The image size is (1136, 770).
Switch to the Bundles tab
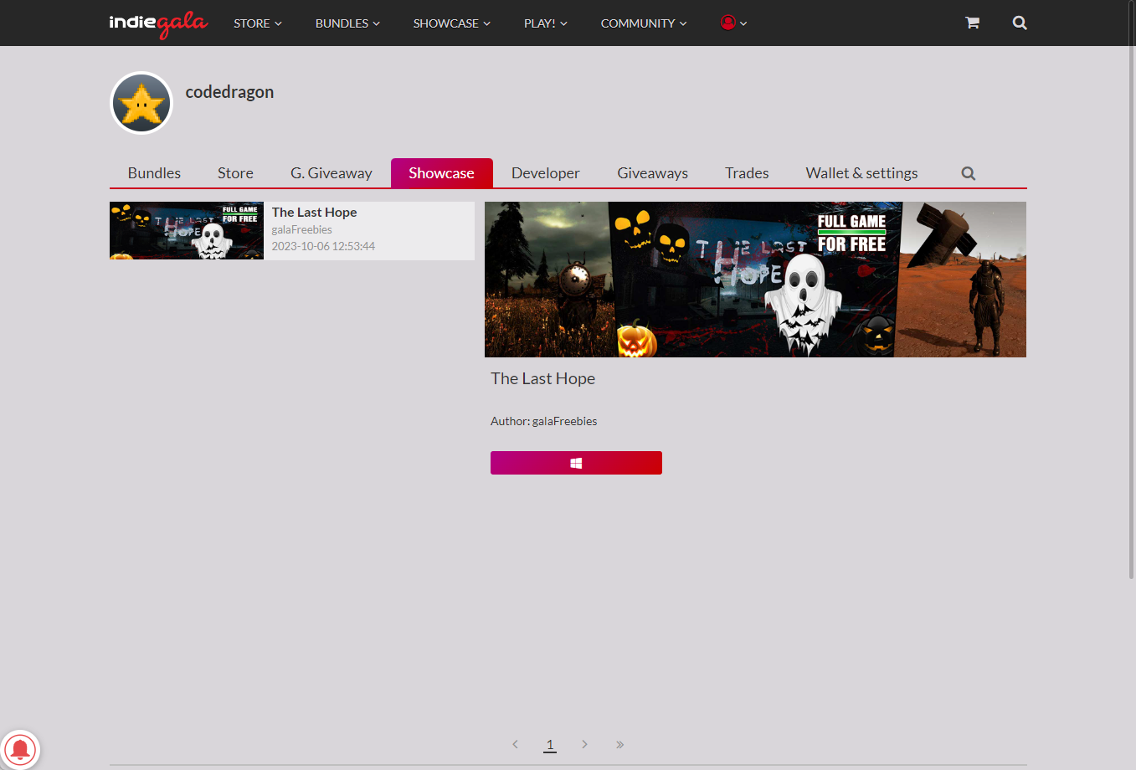154,173
